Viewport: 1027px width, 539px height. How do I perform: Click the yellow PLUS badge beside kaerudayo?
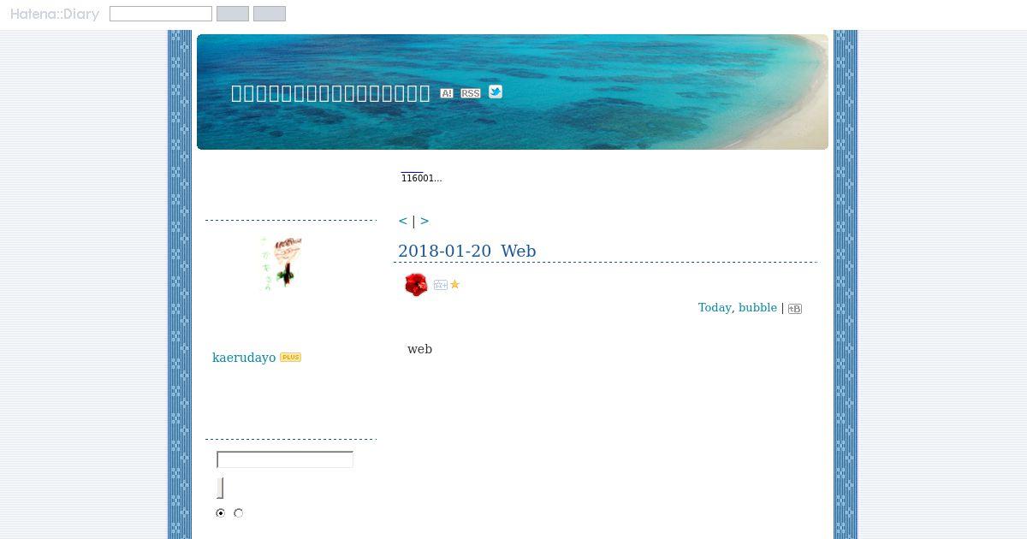(x=290, y=358)
